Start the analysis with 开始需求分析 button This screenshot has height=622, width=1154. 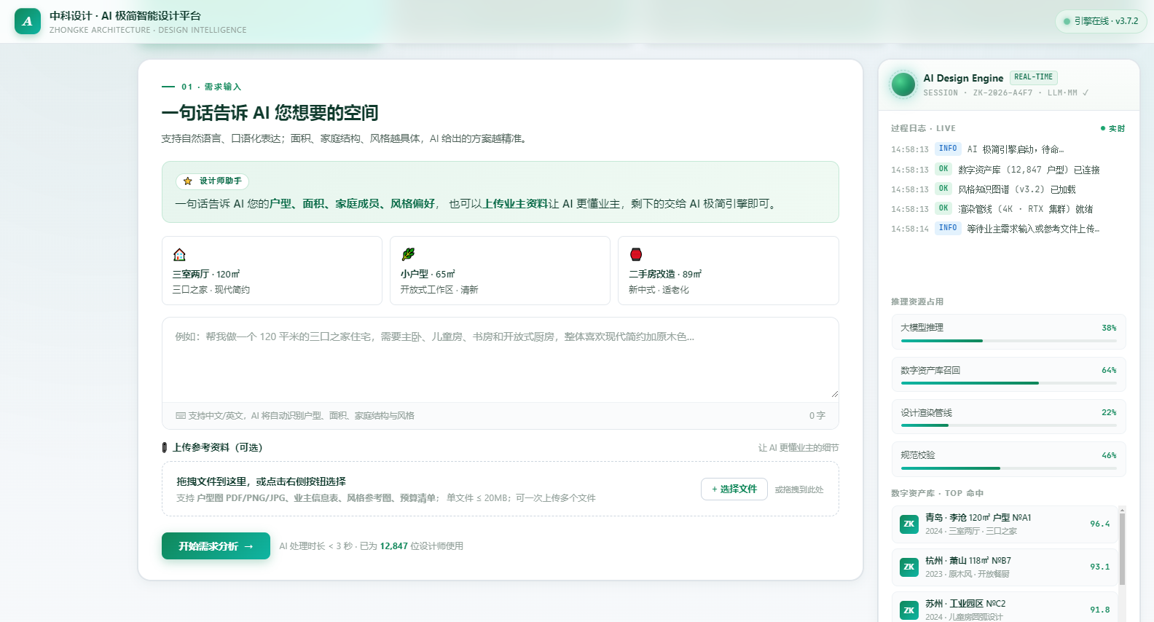[216, 546]
